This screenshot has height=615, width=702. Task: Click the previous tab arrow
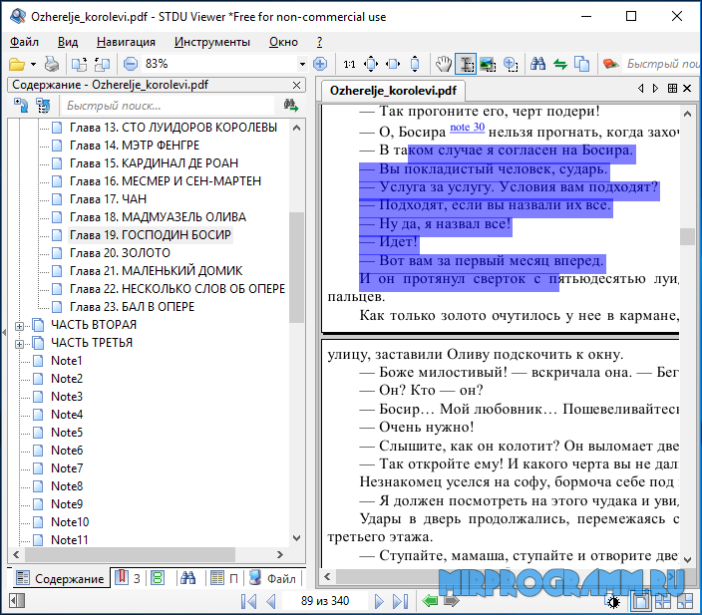(x=640, y=89)
